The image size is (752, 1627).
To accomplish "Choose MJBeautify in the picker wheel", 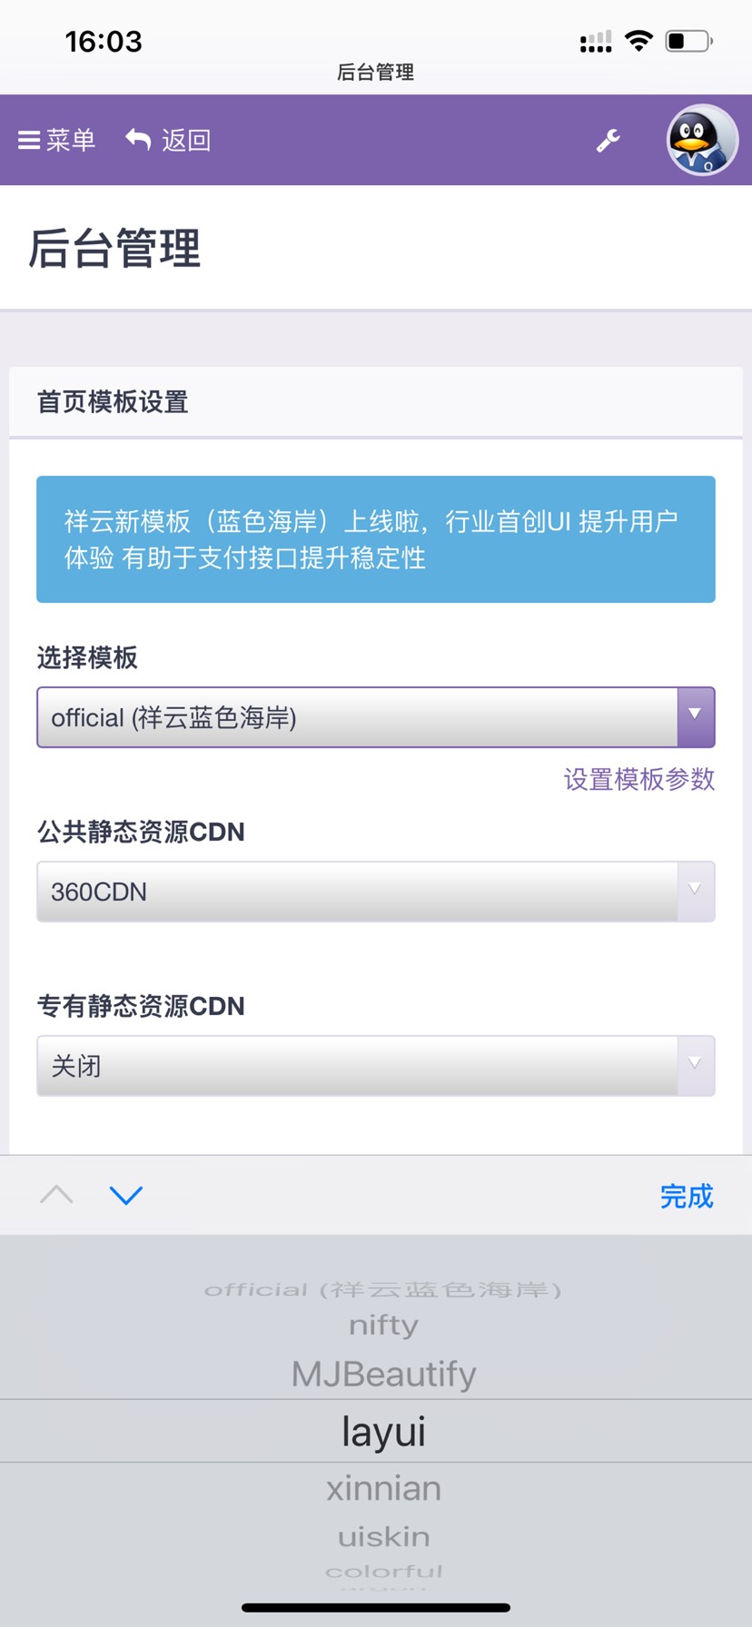I will point(383,1374).
